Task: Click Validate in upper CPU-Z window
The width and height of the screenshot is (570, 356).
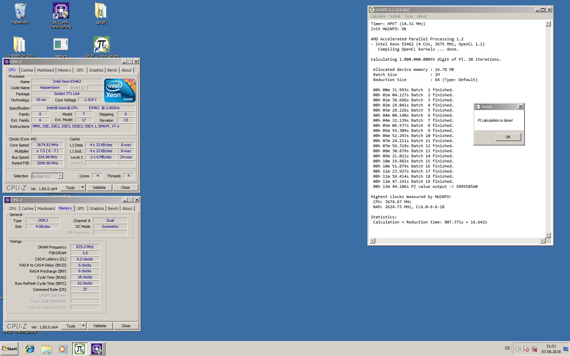Action: coord(99,187)
